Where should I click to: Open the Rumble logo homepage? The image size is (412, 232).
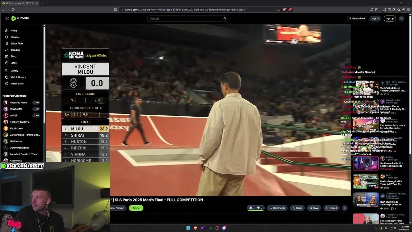point(20,18)
